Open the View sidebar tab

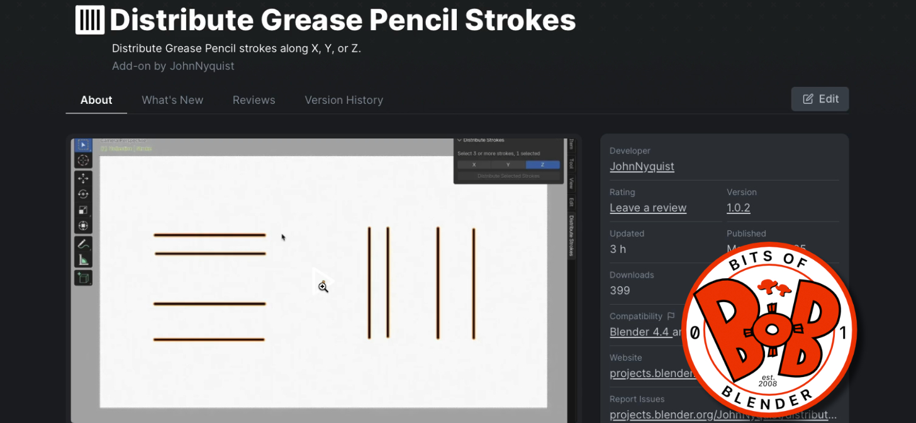click(x=571, y=184)
